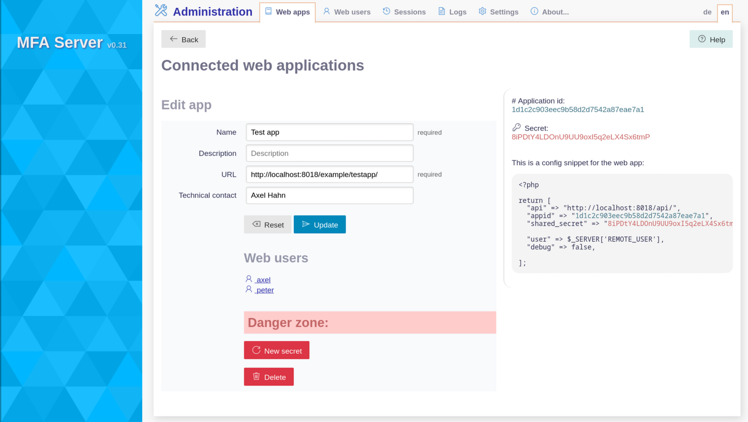Click the Administration tools icon

pos(161,11)
